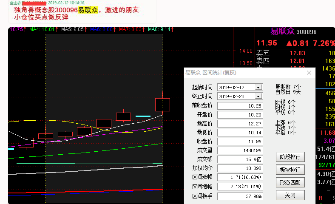Close the 易联众 区间统计 dialog

coord(309,73)
